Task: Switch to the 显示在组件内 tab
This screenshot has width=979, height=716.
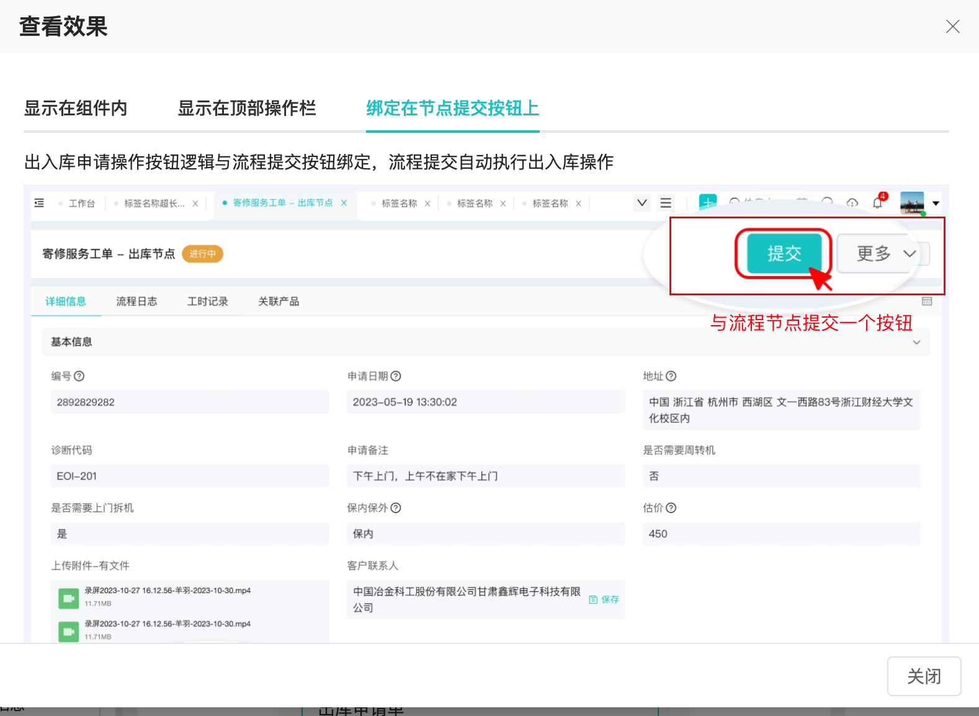Action: [76, 108]
